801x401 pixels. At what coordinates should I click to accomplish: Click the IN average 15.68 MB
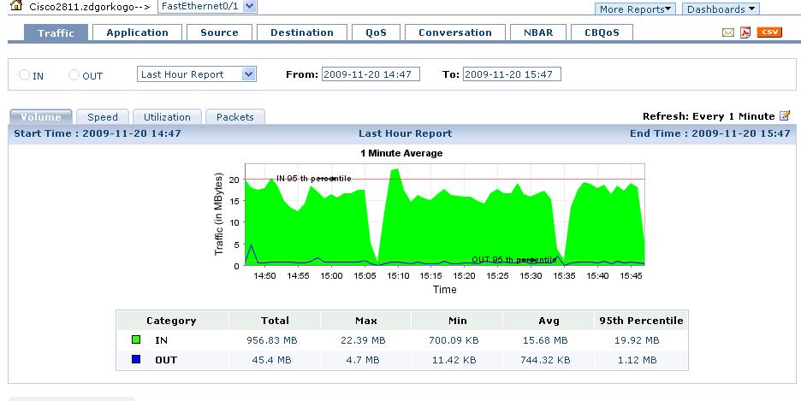[545, 340]
